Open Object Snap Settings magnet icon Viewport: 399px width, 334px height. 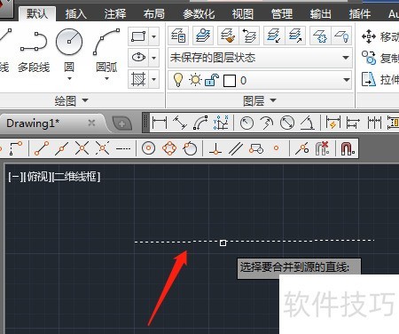tap(348, 148)
